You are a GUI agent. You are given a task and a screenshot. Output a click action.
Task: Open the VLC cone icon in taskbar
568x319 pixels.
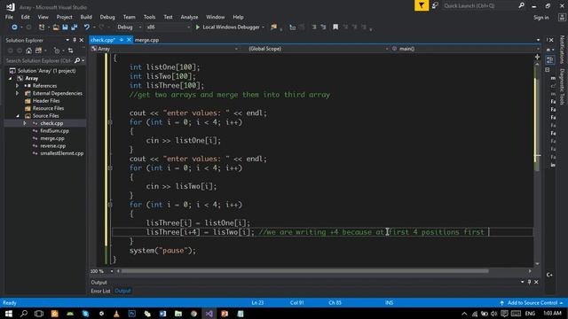click(x=116, y=314)
